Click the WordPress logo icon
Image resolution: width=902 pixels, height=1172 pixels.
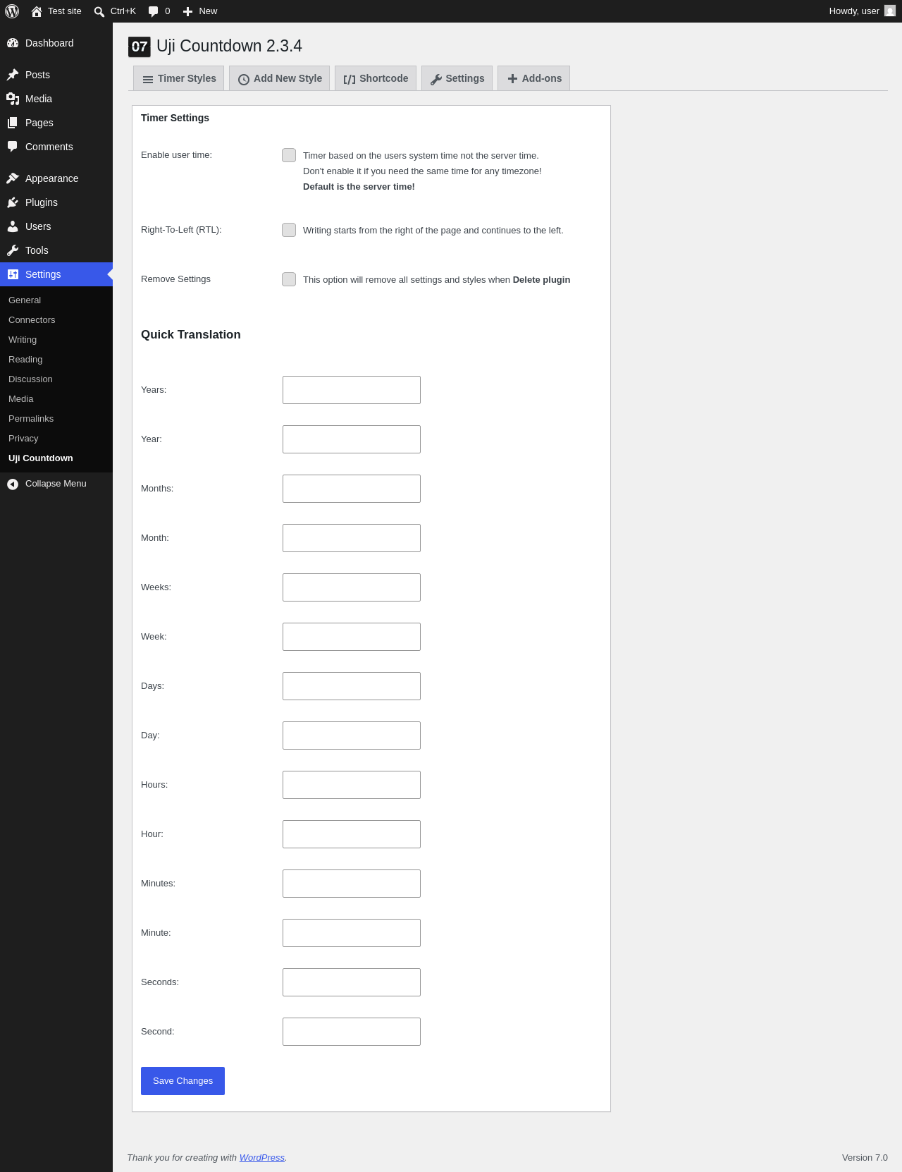pos(12,11)
